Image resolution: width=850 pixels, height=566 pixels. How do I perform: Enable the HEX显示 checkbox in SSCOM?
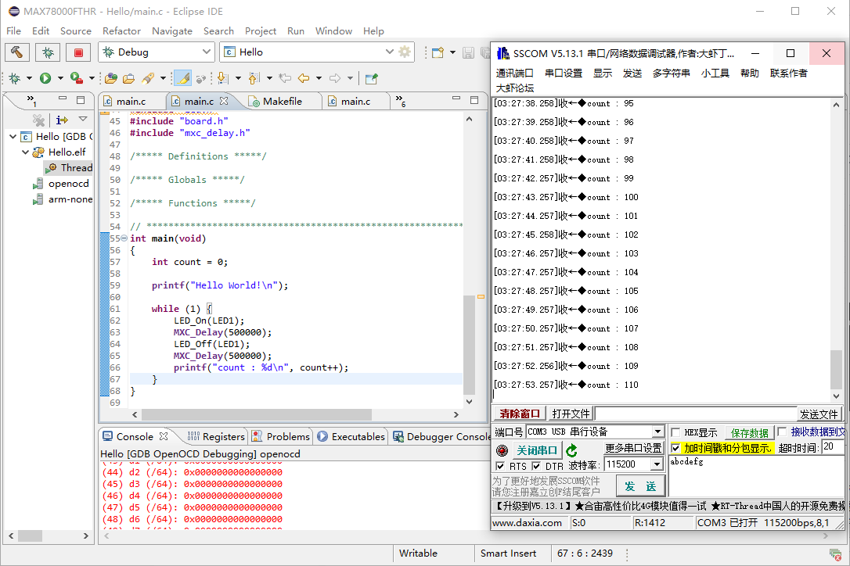tap(675, 432)
